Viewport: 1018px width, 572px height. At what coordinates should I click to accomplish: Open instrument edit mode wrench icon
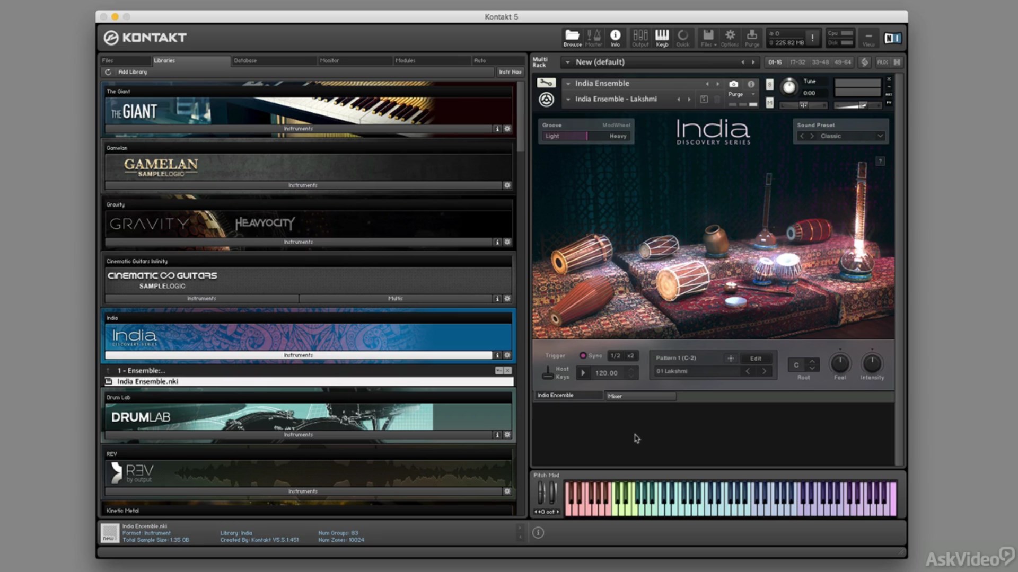point(546,83)
